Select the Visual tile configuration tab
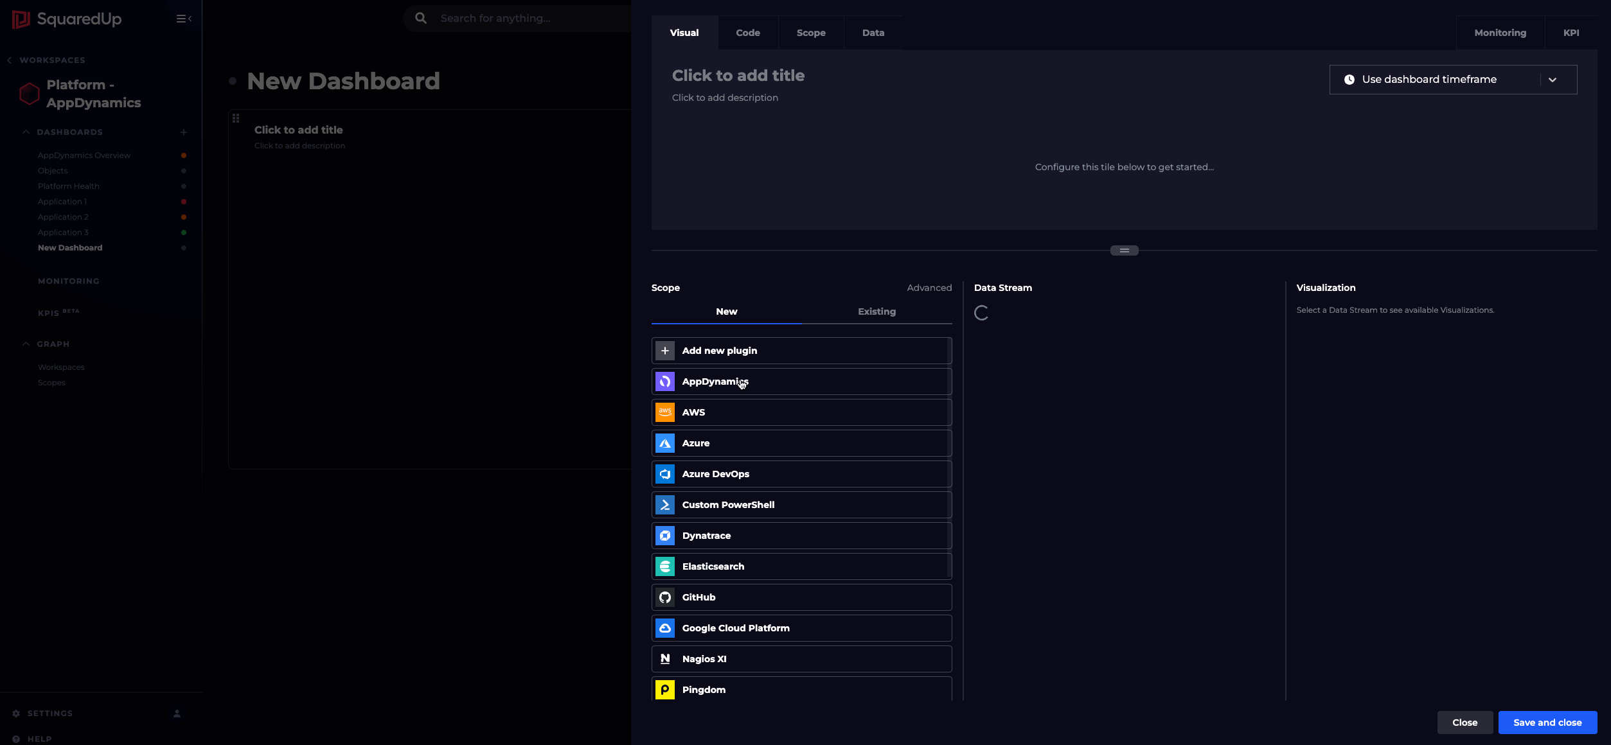Viewport: 1611px width, 745px height. pos(683,33)
